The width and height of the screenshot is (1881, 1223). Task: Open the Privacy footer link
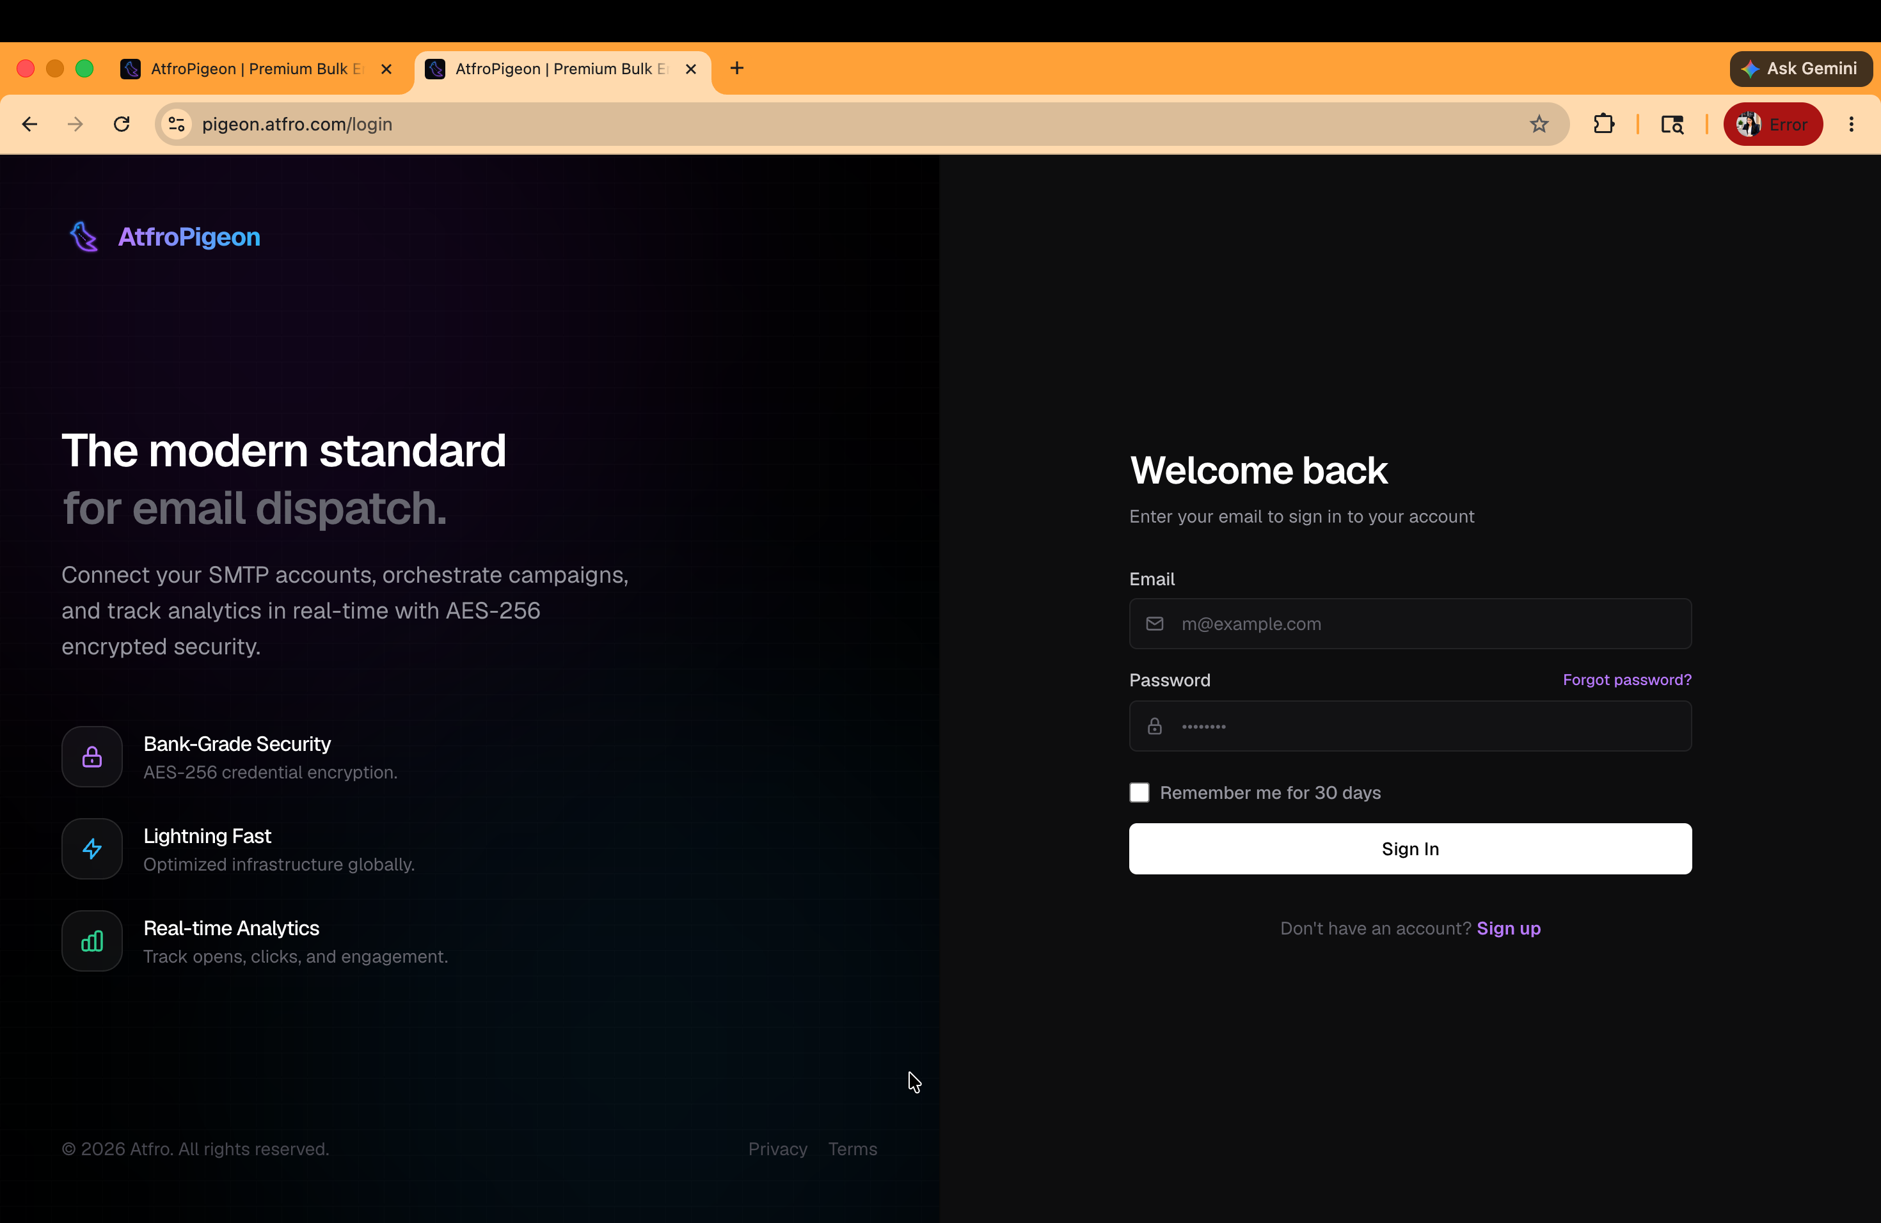click(778, 1149)
